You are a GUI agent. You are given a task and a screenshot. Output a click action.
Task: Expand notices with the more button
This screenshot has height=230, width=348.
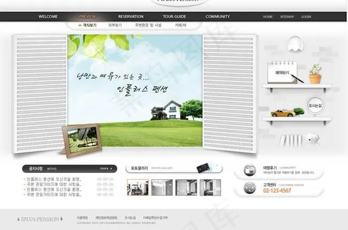[107, 168]
